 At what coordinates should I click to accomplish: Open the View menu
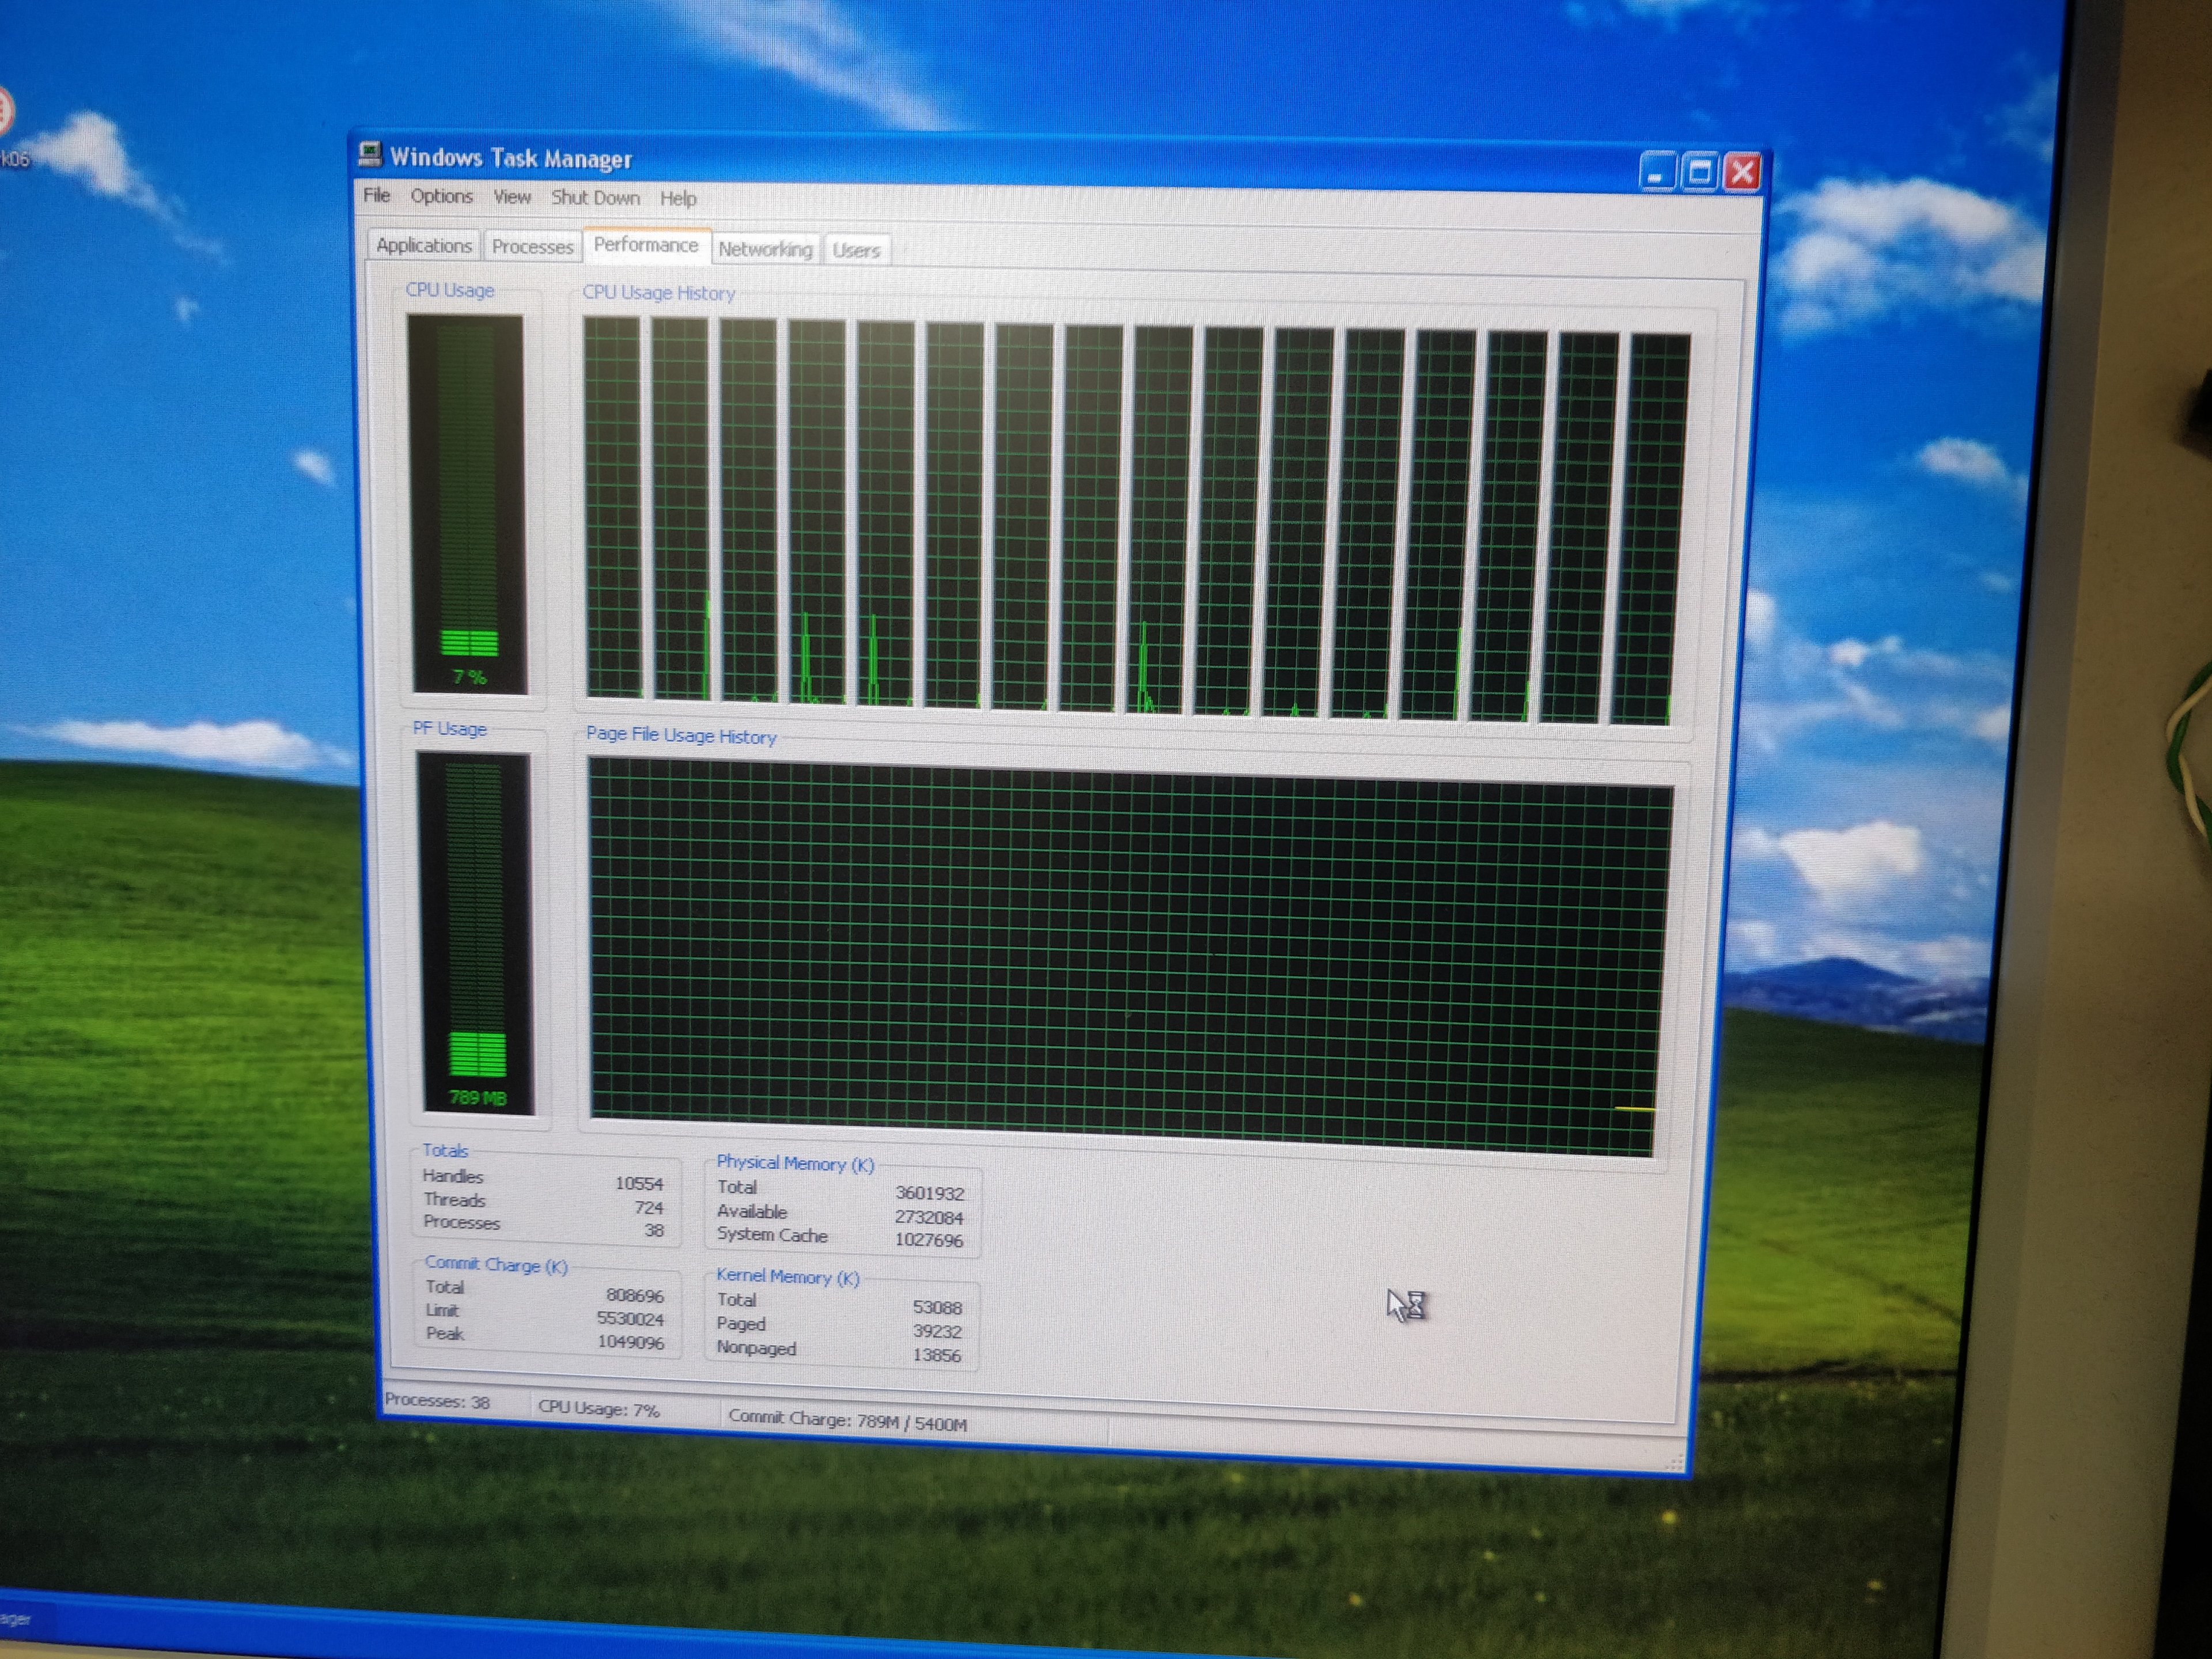tap(512, 197)
